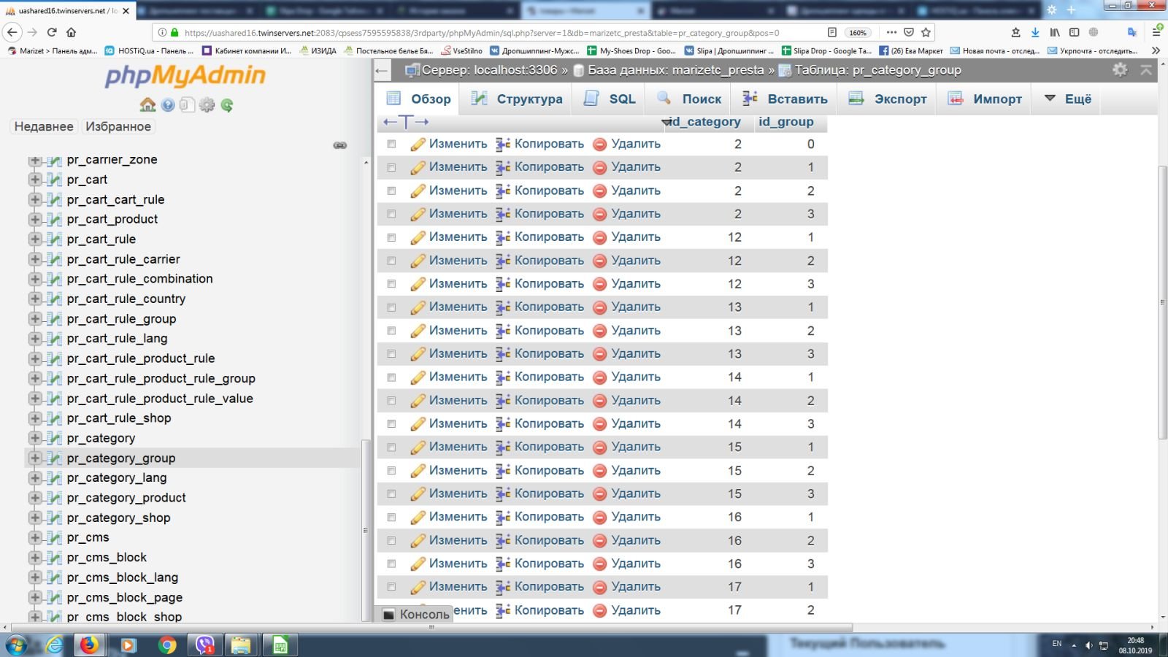
Task: Open Firefox library icon
Action: (1055, 32)
